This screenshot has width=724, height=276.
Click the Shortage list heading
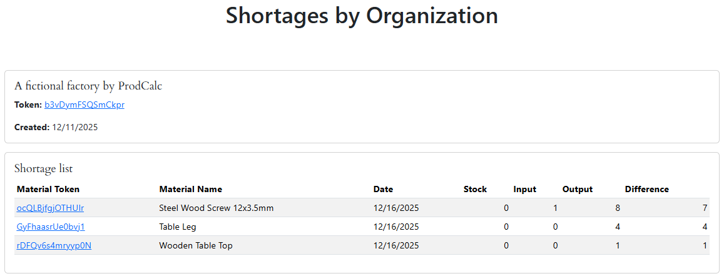point(43,168)
